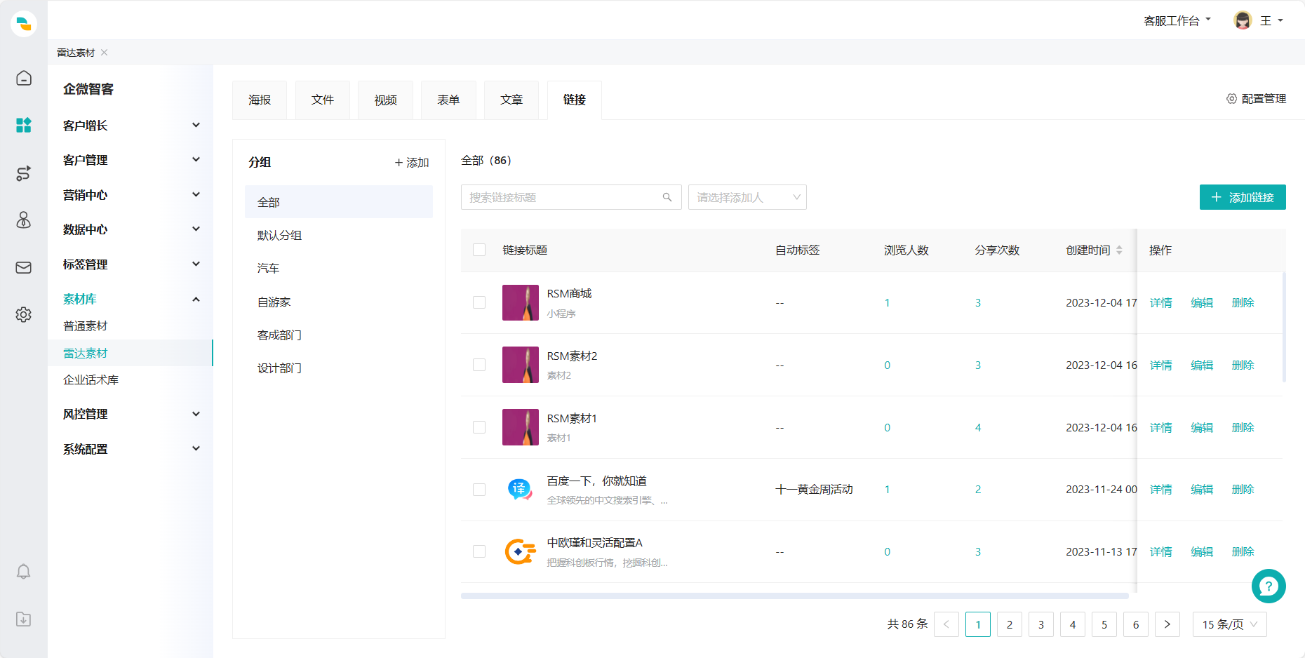Open the home icon in left rail
The image size is (1305, 658).
(24, 78)
